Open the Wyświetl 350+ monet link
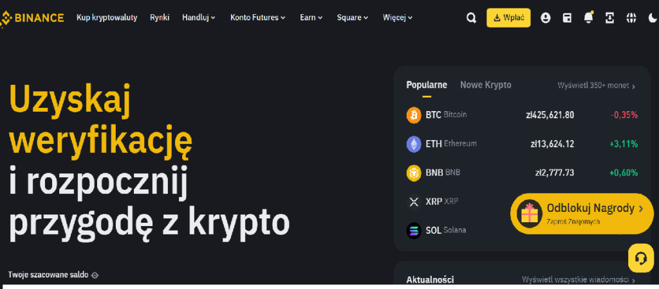 [x=597, y=85]
